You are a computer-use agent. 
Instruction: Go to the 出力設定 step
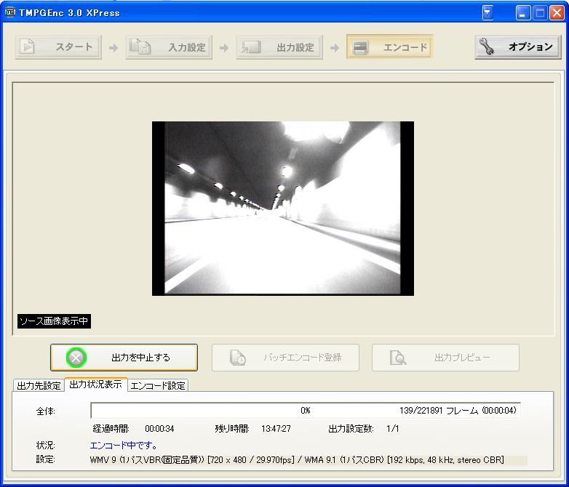point(279,47)
